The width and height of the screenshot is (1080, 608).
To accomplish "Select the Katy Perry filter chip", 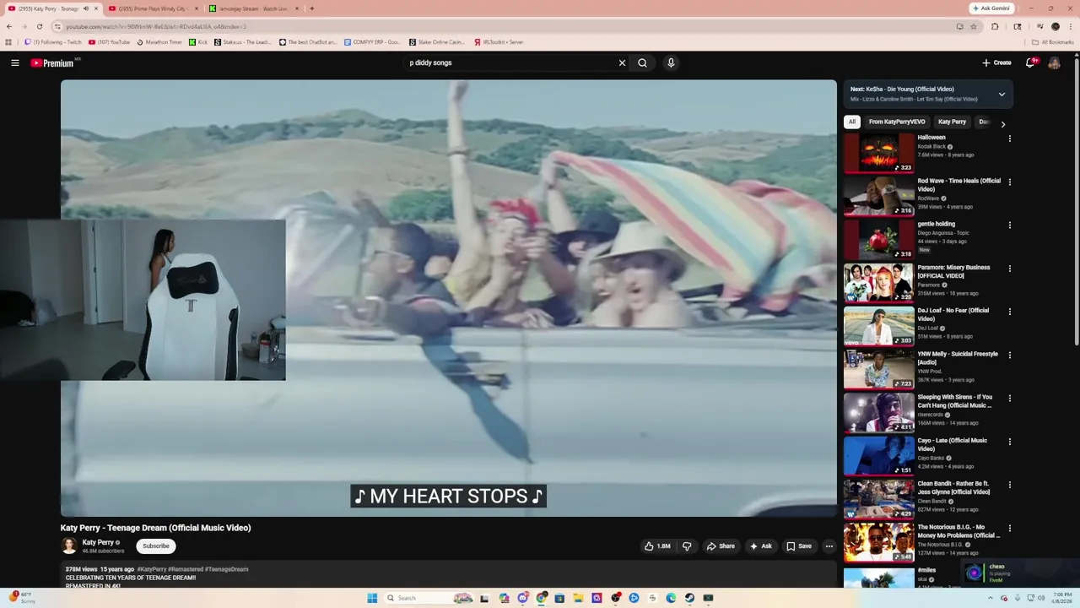I will (x=952, y=122).
